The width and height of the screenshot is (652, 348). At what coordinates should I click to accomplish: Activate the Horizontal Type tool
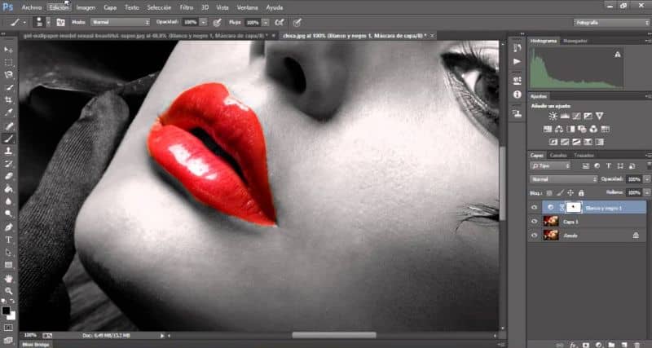tap(9, 240)
